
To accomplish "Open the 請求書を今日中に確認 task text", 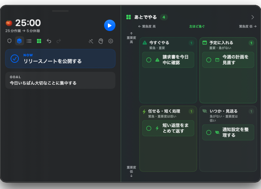I will click(x=175, y=60).
